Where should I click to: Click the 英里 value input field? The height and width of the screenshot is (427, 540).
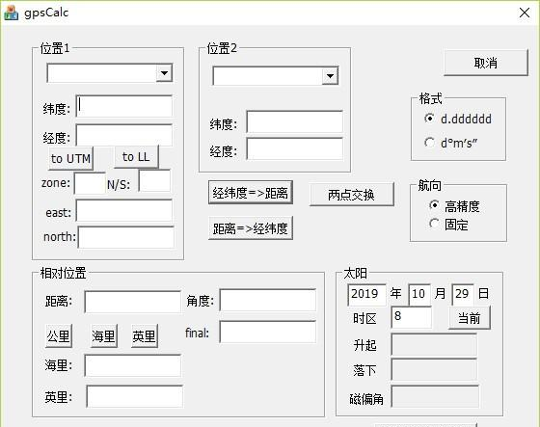click(134, 396)
